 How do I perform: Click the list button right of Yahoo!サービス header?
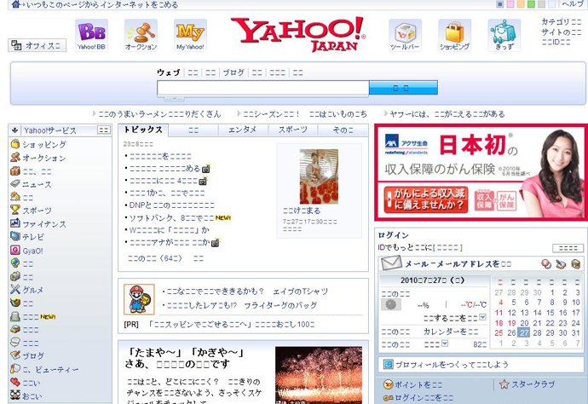coord(104,130)
